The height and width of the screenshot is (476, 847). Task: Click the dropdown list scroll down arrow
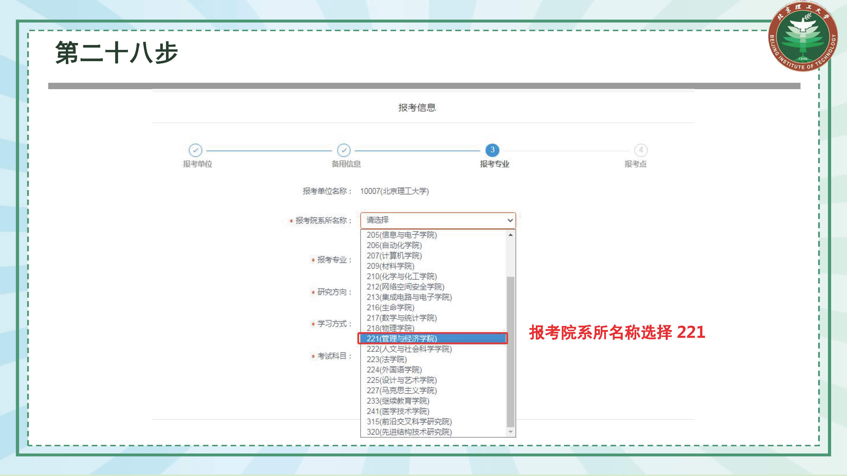pos(510,432)
